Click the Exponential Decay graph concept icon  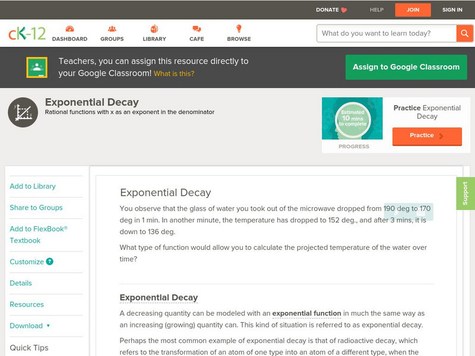click(x=23, y=112)
